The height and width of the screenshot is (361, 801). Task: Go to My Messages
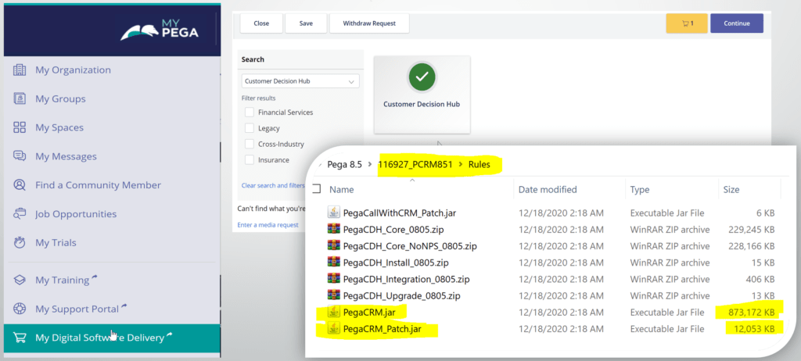tap(66, 156)
